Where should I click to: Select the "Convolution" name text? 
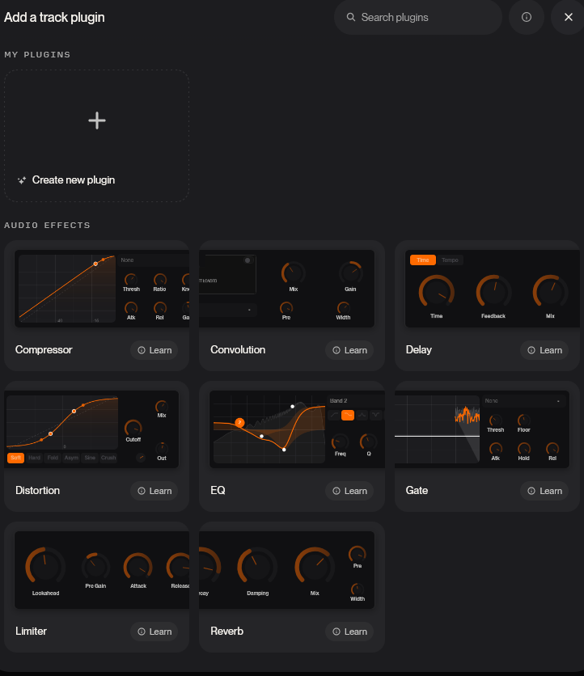point(238,349)
